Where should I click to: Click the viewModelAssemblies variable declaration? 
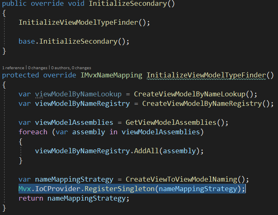pos(74,123)
